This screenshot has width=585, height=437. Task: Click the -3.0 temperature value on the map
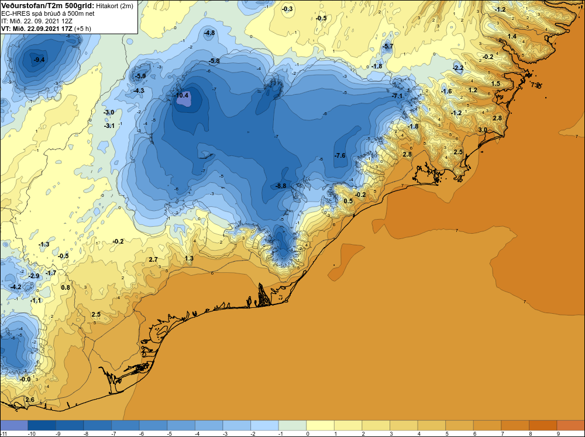109,112
